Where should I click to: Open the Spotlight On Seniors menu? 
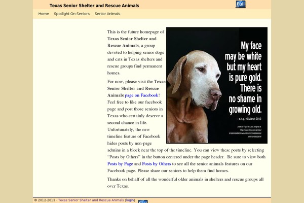(x=72, y=14)
